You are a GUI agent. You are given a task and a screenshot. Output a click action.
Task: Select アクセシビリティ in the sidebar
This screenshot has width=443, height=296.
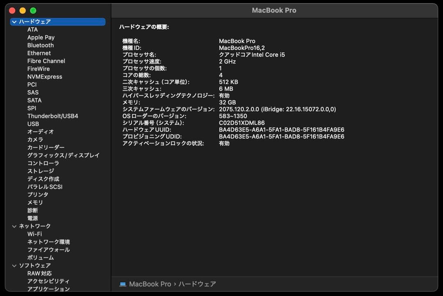(48, 281)
